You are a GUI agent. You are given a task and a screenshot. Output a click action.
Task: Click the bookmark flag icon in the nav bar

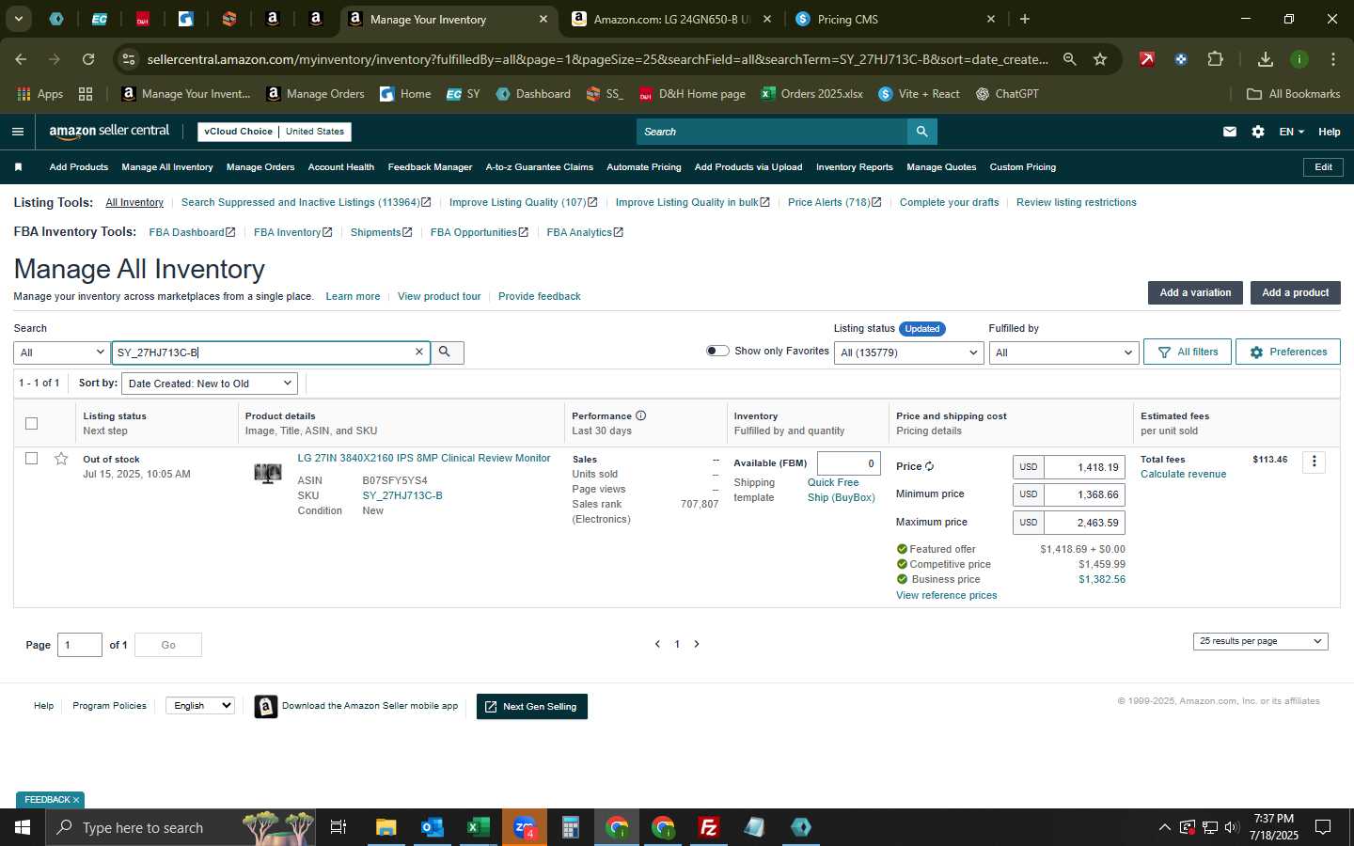(x=18, y=167)
